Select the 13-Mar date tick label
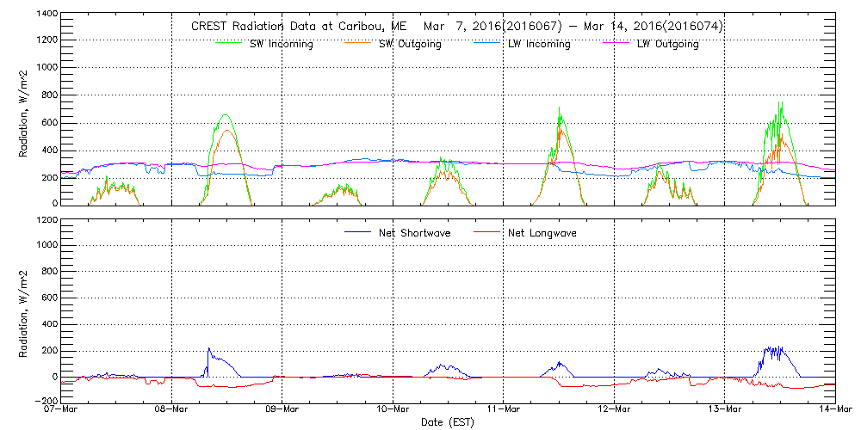Screen dimensions: 861x430 [x=725, y=409]
